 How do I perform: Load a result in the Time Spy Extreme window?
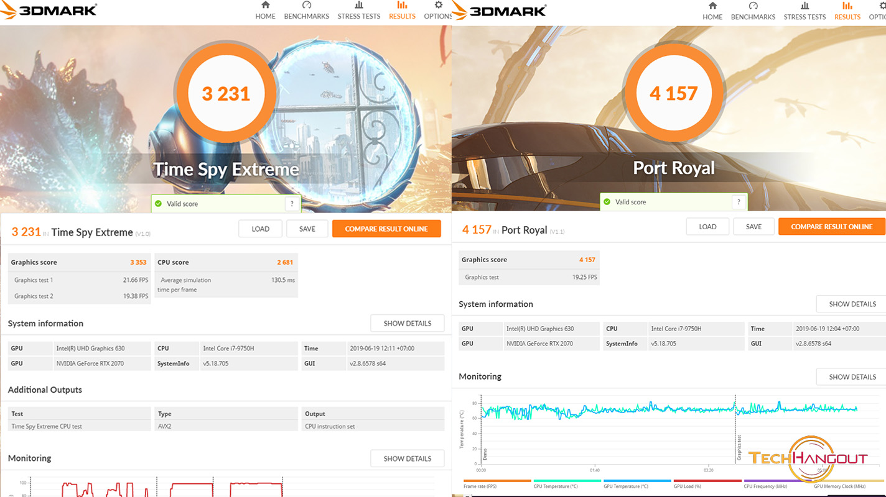260,229
